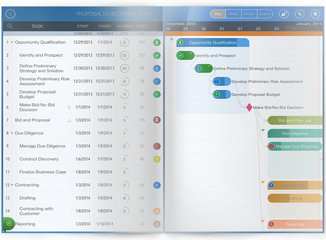Click cost value 301 for Opportunity Qualification

[x=142, y=42]
